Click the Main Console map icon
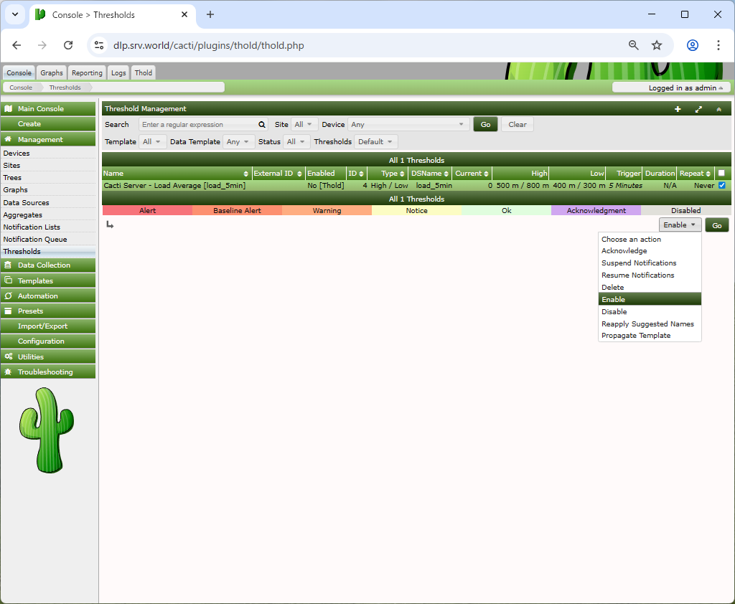The image size is (735, 604). (x=9, y=109)
